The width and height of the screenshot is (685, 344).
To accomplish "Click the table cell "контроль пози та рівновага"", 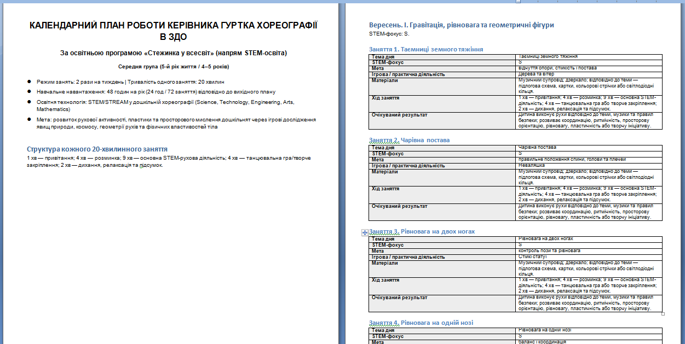I will [590, 251].
